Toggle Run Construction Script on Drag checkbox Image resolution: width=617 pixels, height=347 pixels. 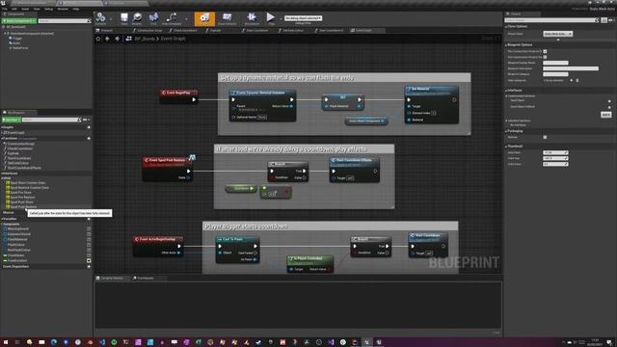tap(545, 51)
